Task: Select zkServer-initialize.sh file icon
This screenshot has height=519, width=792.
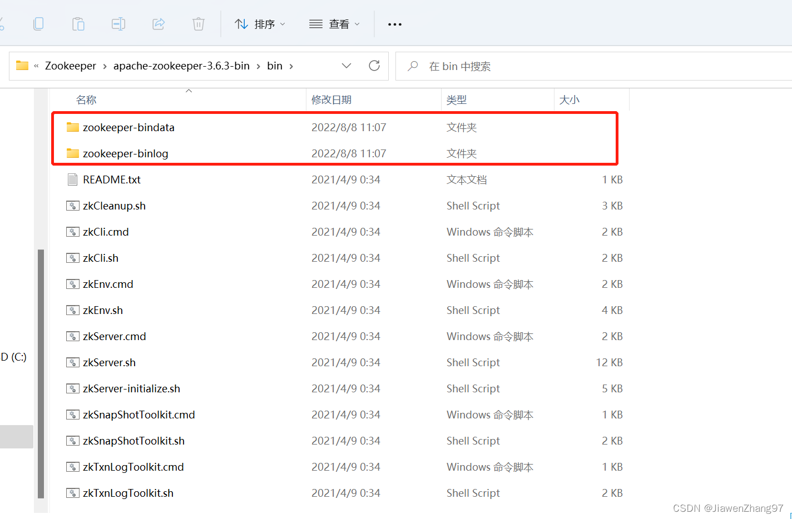Action: click(x=73, y=388)
